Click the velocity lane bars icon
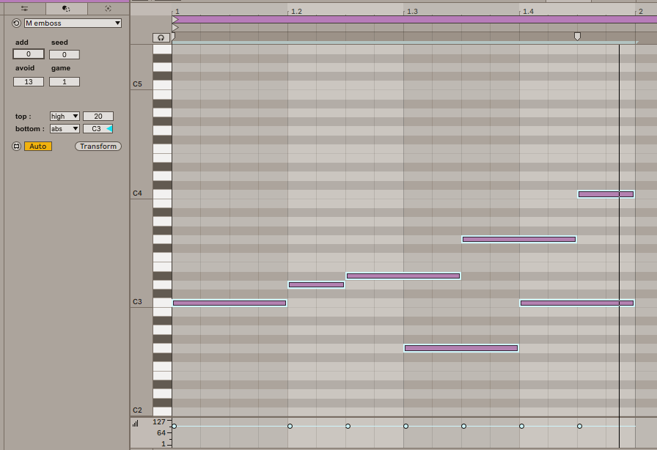657x450 pixels. [136, 423]
